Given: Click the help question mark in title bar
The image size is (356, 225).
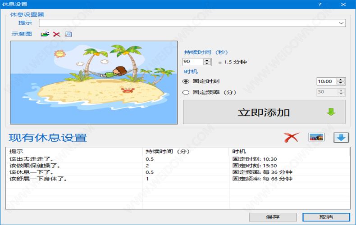Looking at the screenshot, I should pos(319,4).
